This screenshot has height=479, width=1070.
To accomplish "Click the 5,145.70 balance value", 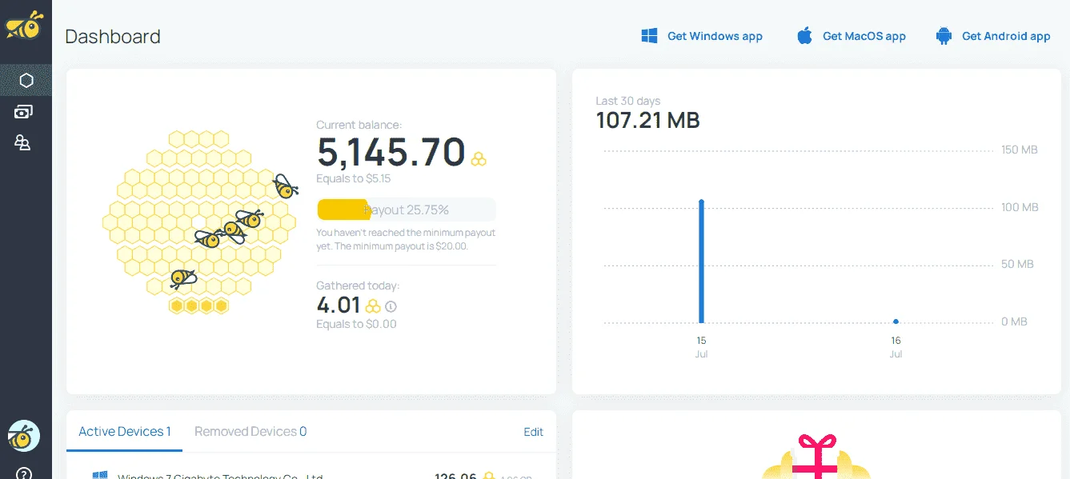I will tap(391, 151).
